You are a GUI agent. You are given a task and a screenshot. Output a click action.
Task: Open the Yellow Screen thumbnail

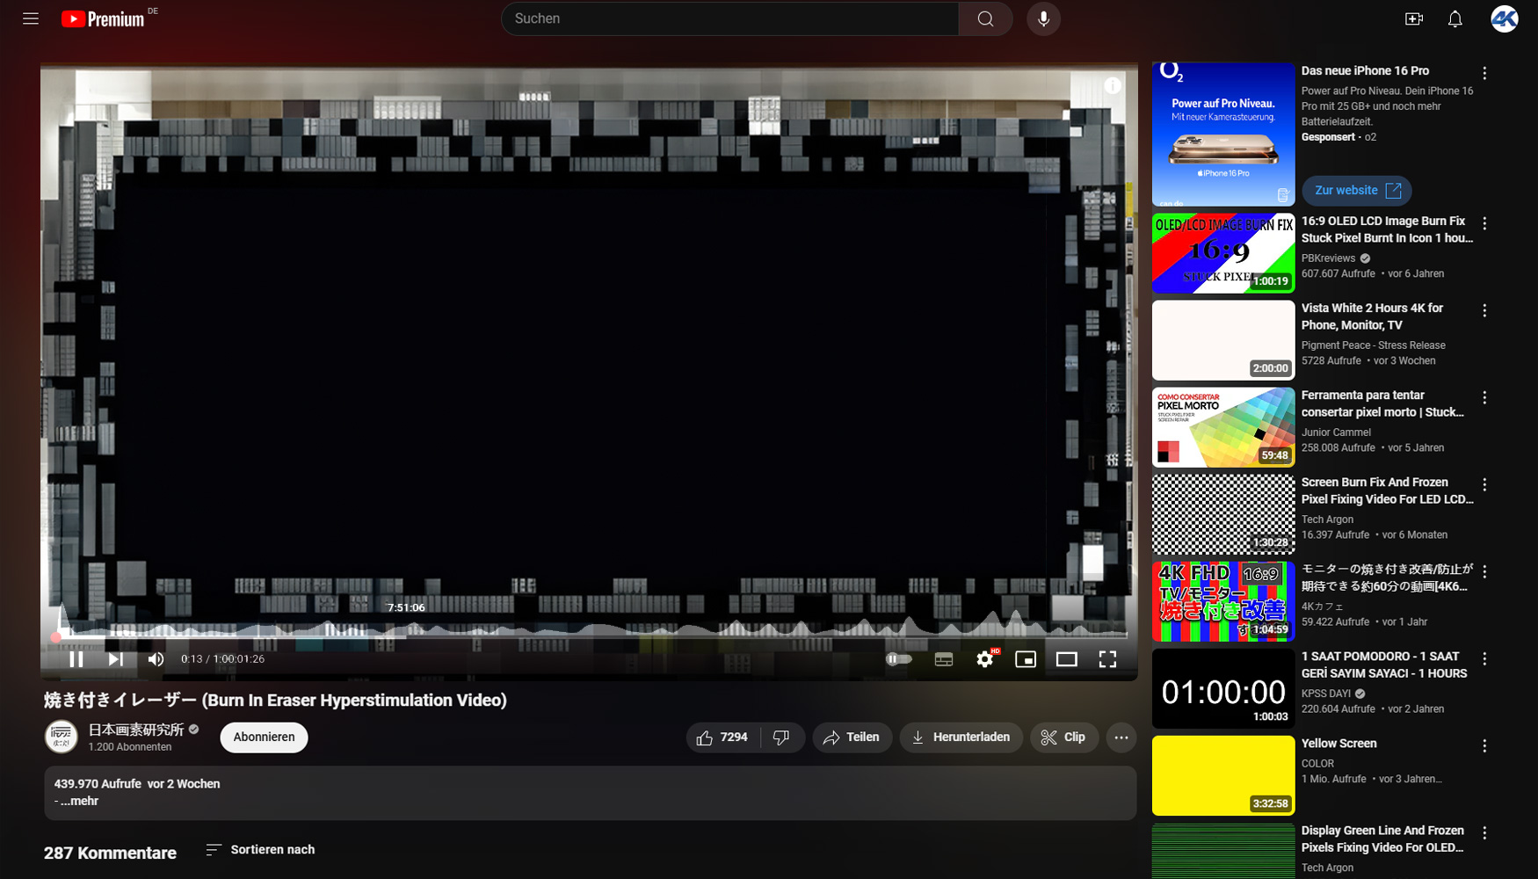tap(1223, 775)
